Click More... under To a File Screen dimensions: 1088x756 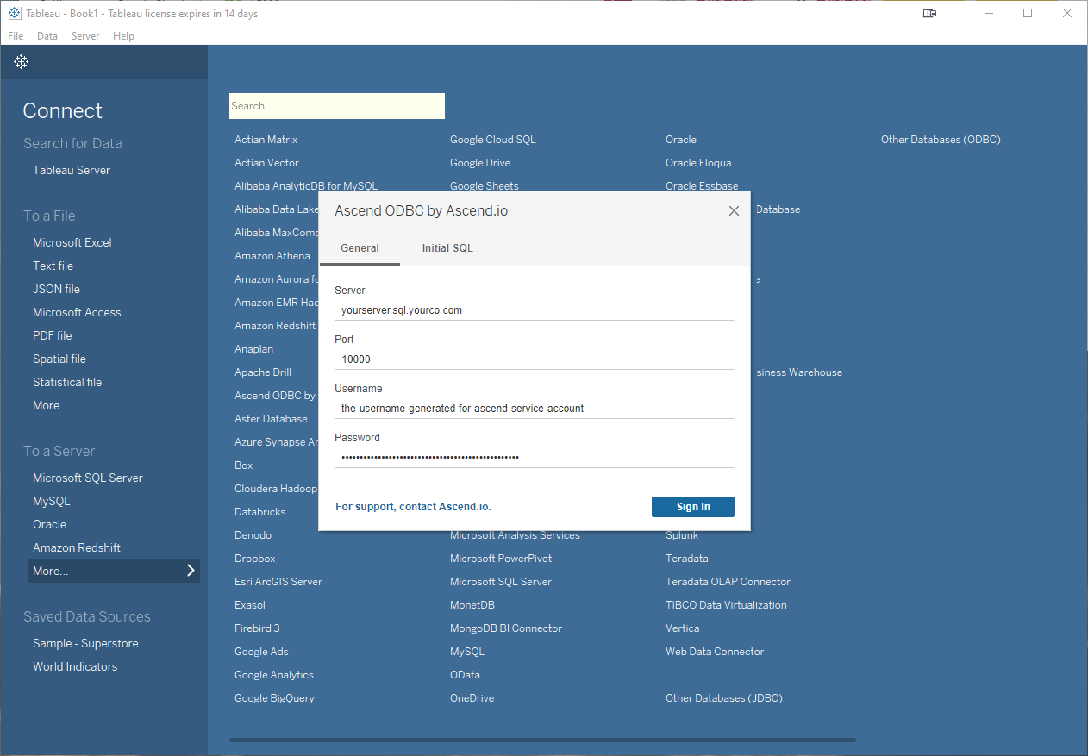(50, 406)
